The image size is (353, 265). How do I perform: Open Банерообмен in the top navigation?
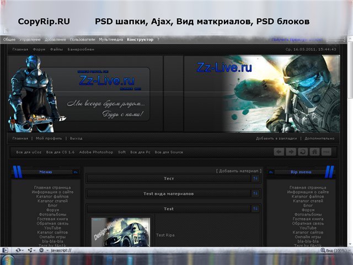(x=81, y=49)
